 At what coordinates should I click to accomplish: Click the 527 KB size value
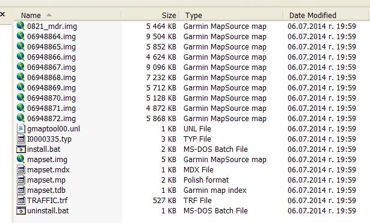pyautogui.click(x=164, y=201)
